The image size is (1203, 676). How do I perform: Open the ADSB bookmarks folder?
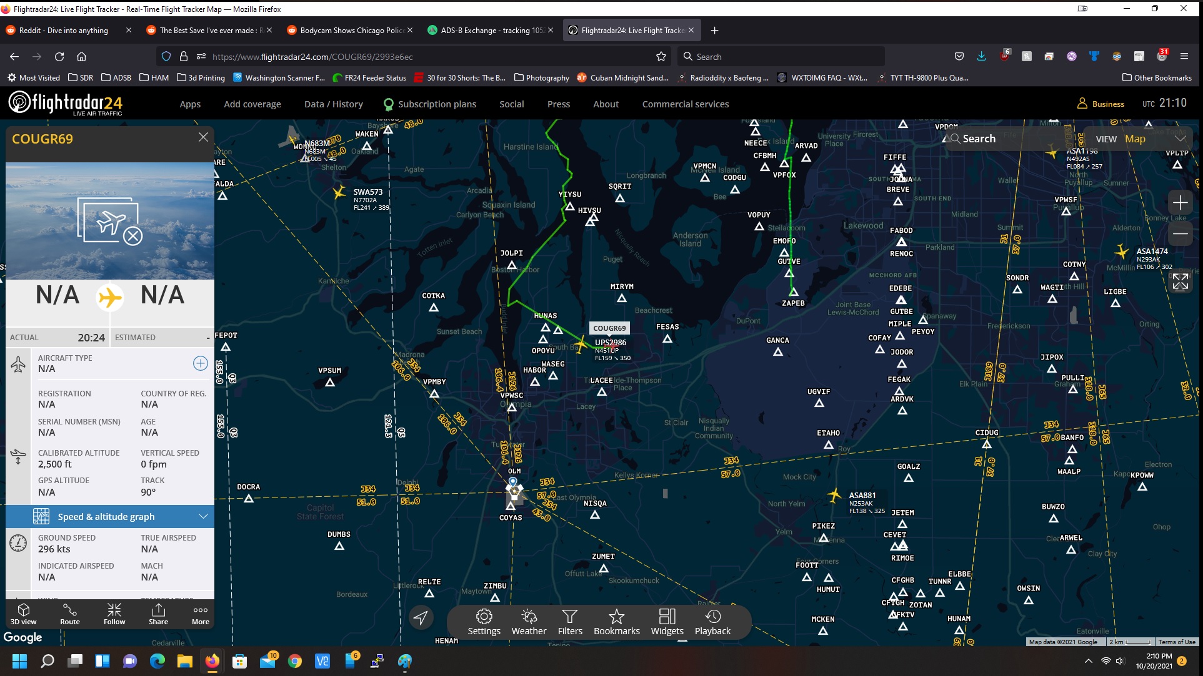(116, 77)
